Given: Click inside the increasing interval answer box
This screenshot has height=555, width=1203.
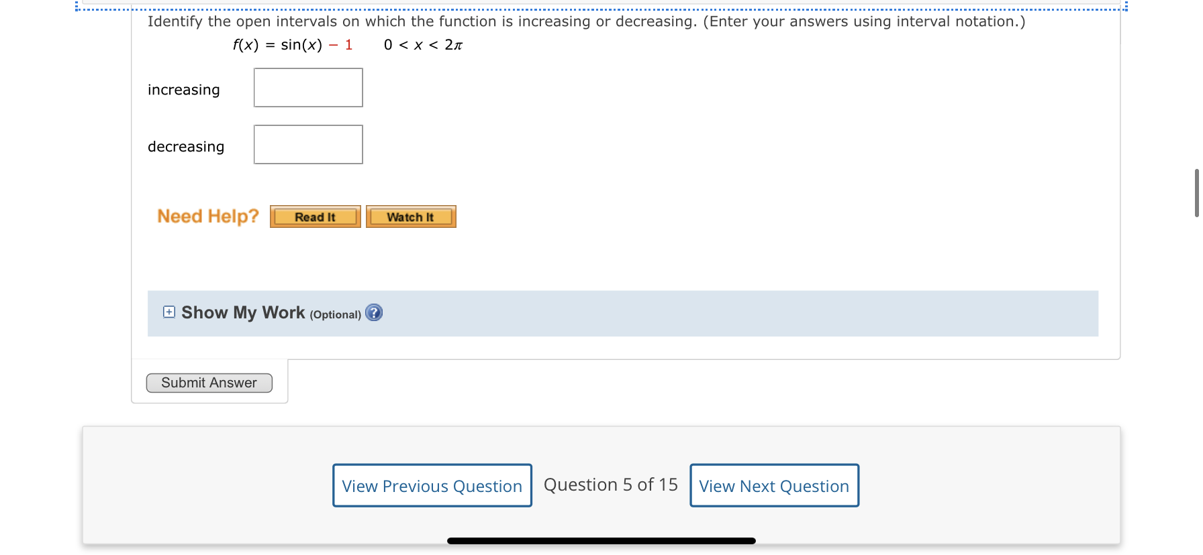Looking at the screenshot, I should (307, 87).
